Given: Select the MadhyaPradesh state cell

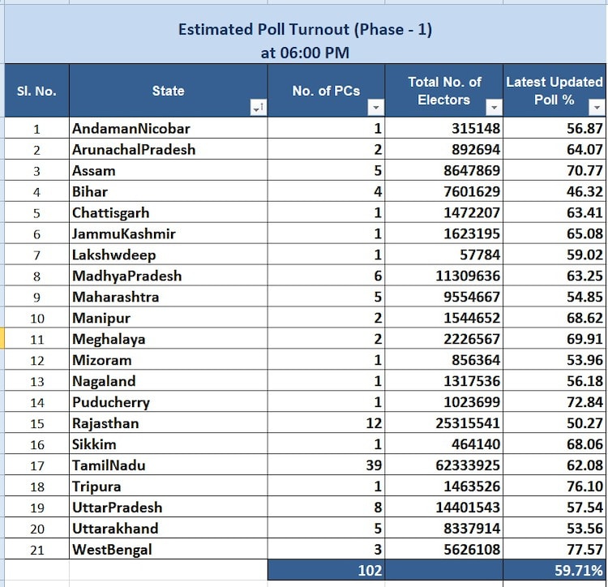Looking at the screenshot, I should point(168,276).
